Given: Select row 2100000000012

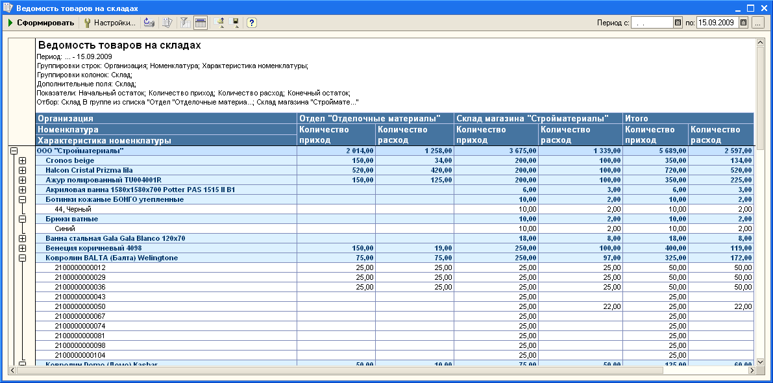Looking at the screenshot, I should pyautogui.click(x=395, y=267).
